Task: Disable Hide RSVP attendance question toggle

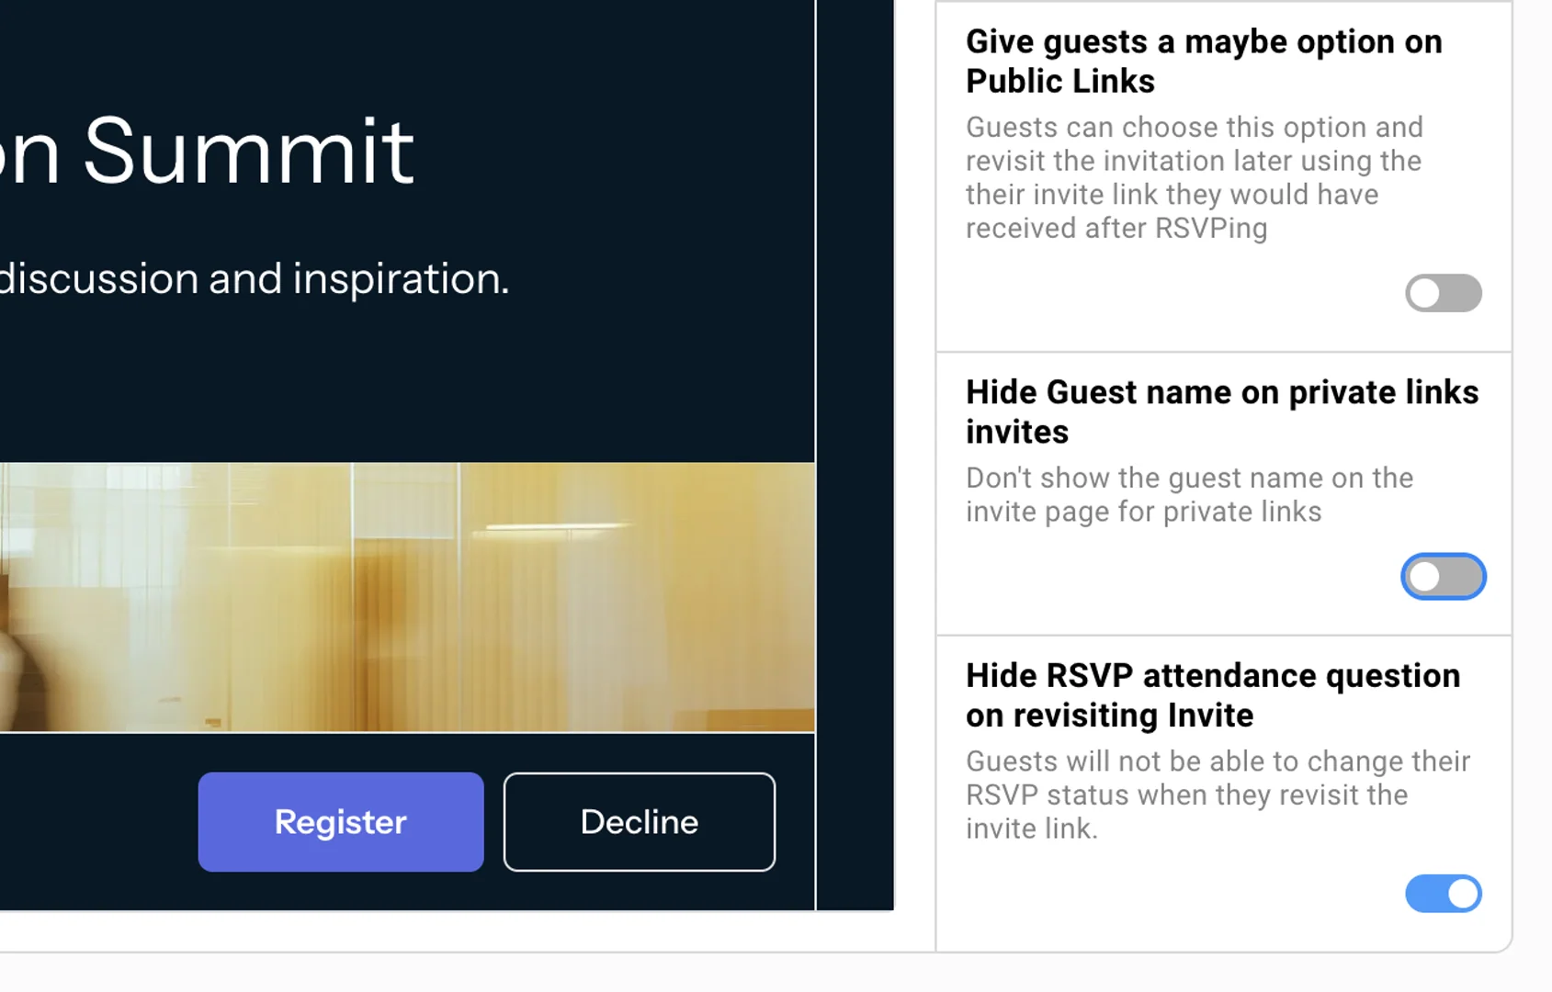Action: [x=1443, y=894]
